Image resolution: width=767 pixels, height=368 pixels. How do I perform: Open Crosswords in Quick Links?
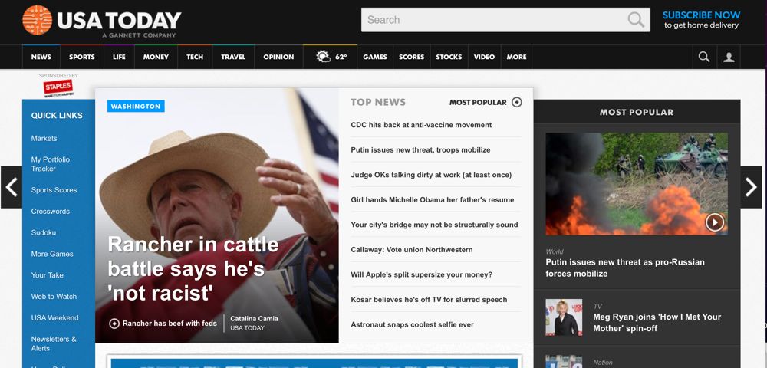(x=51, y=212)
